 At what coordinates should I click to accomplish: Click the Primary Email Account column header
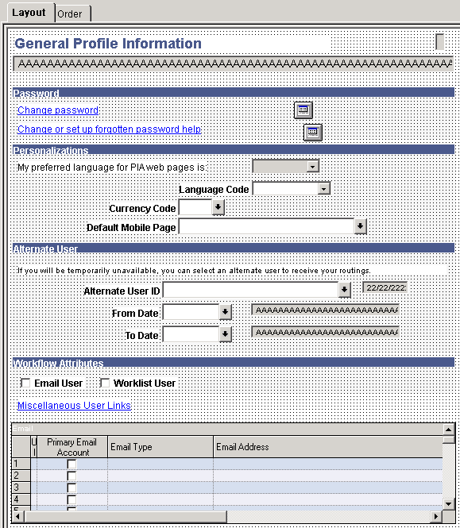(72, 447)
